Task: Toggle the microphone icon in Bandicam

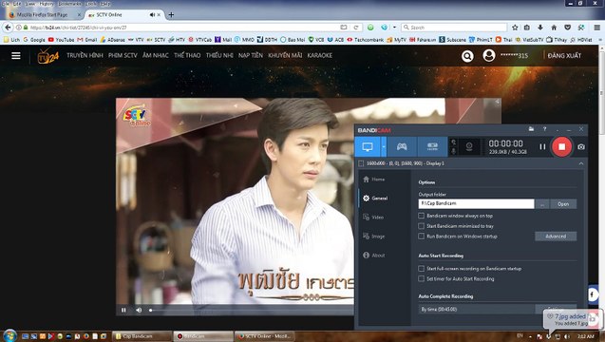Action: point(453,151)
